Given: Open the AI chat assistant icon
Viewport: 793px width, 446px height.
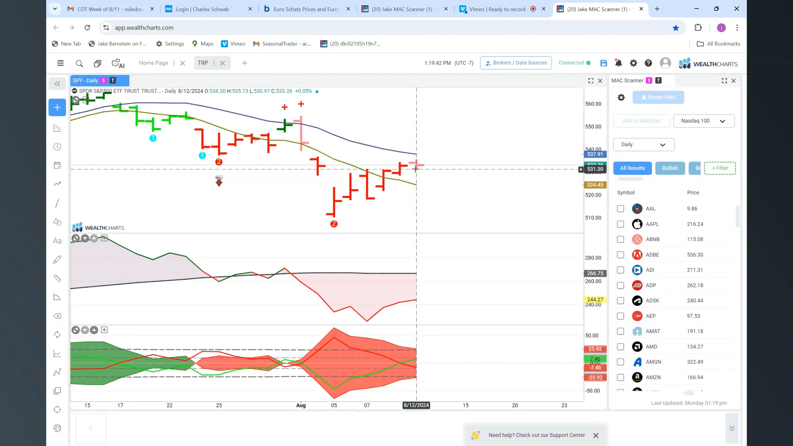Looking at the screenshot, I should tap(118, 63).
